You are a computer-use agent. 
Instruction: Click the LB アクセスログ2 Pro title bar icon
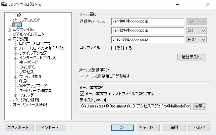pos(5,5)
